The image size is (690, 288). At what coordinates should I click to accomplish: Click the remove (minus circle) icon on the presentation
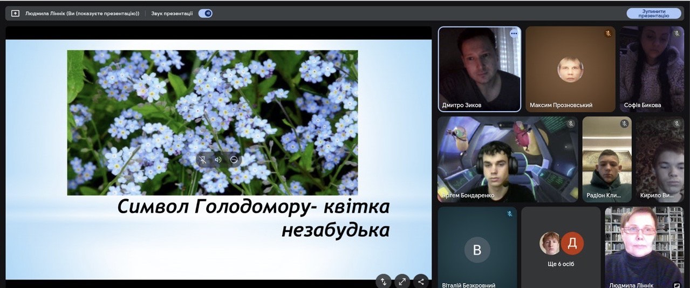[x=234, y=160]
